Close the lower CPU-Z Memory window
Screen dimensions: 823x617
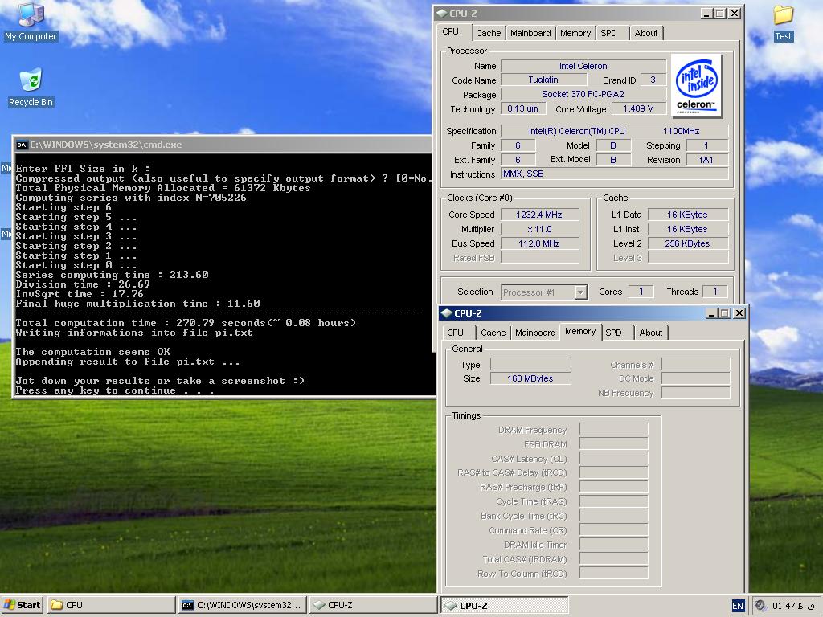click(x=739, y=313)
